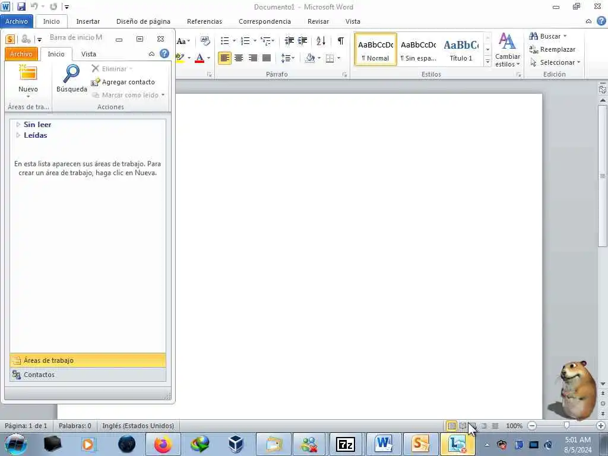Click the Clear Formatting eraser icon
Image resolution: width=608 pixels, height=456 pixels.
(x=205, y=41)
